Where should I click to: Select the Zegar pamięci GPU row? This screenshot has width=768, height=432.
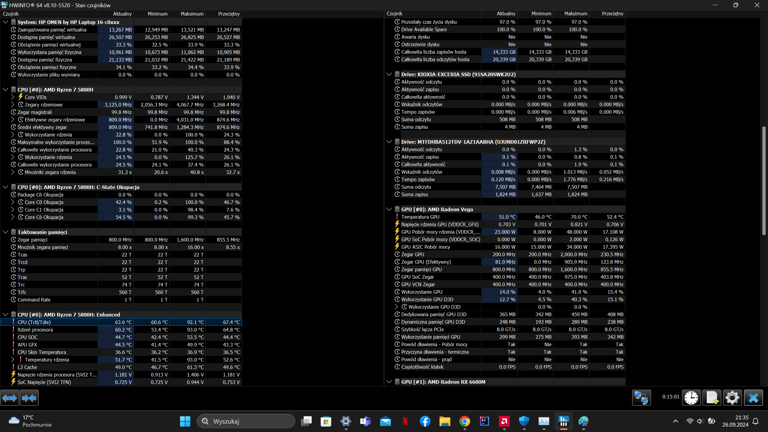coord(505,269)
